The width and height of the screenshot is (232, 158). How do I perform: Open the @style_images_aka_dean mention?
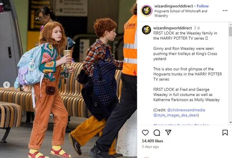coord(175,115)
